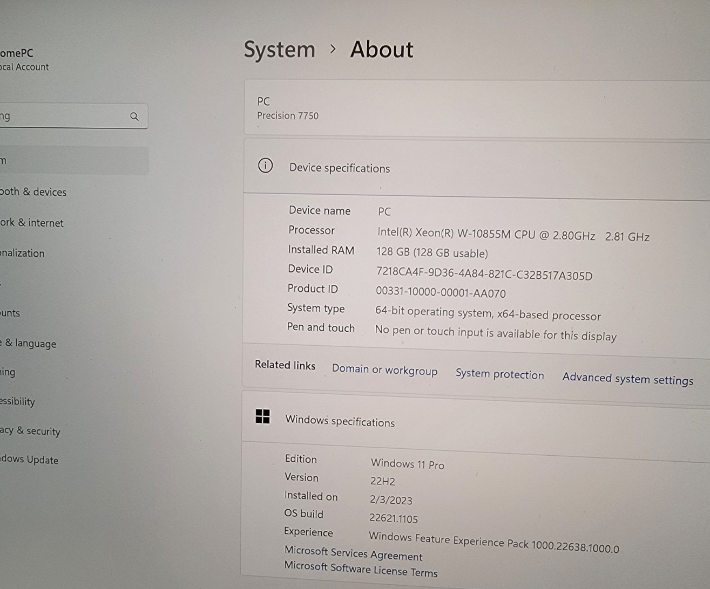Open Bluetooth & devices in sidebar
The image size is (710, 589).
(33, 192)
